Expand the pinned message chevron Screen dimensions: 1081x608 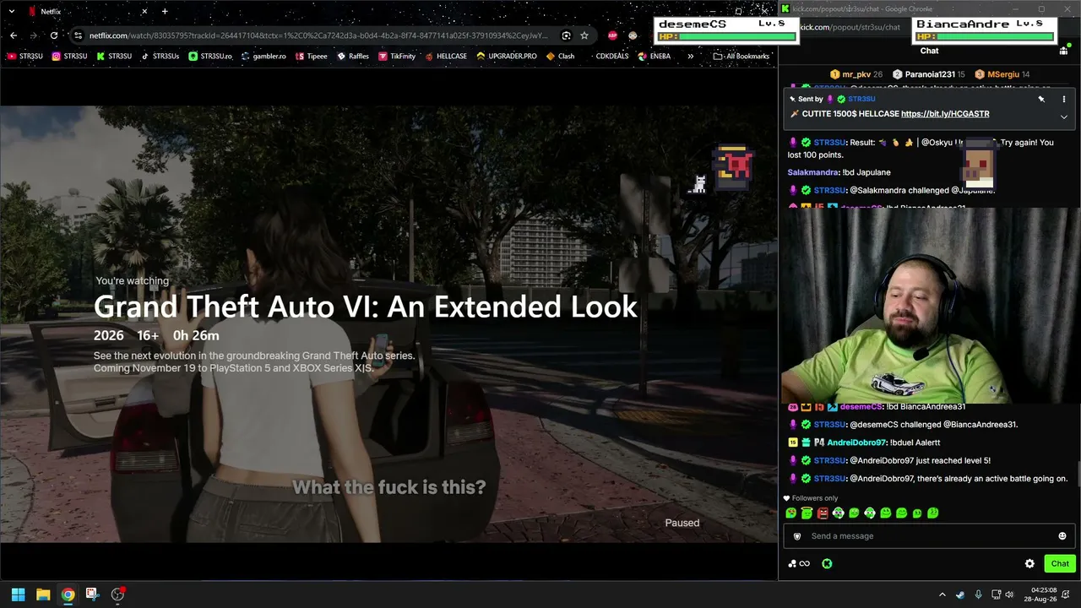[1064, 117]
